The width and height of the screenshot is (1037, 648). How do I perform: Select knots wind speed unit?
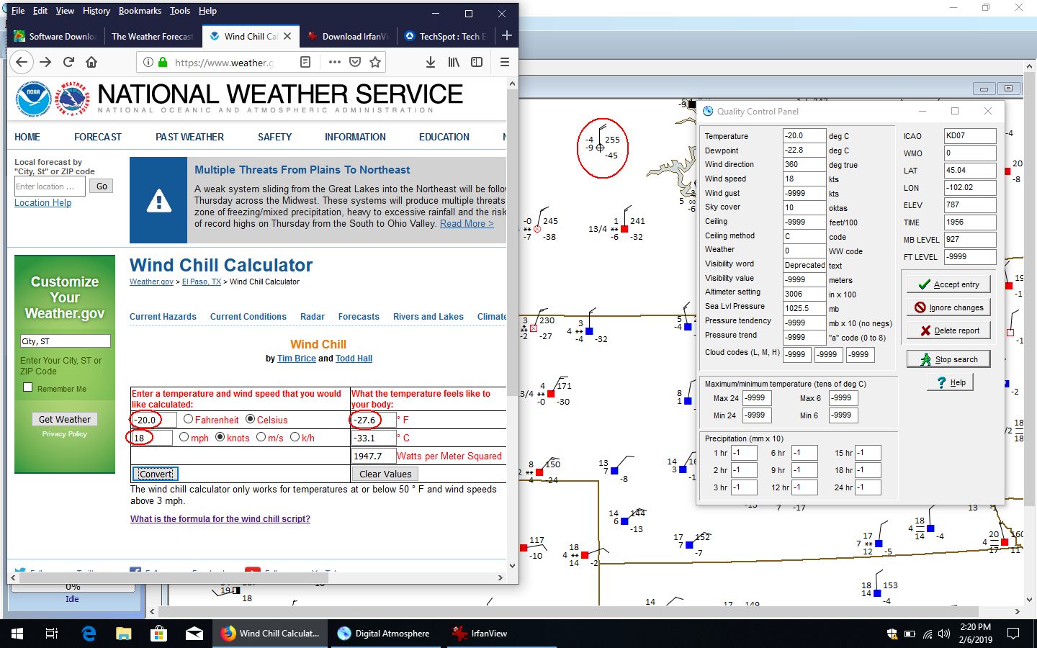point(220,437)
